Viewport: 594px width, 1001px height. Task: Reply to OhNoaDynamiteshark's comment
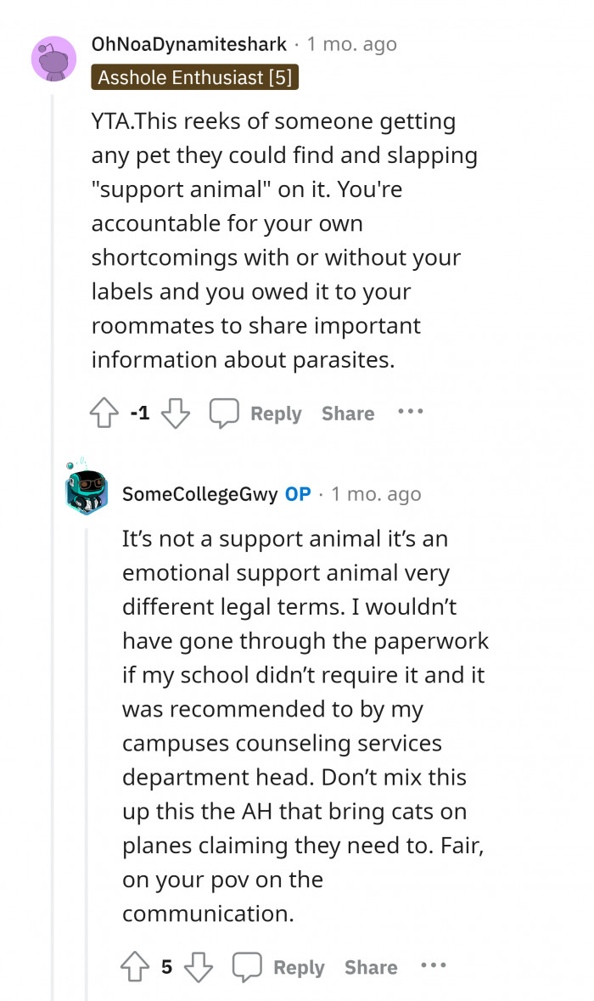[x=276, y=413]
